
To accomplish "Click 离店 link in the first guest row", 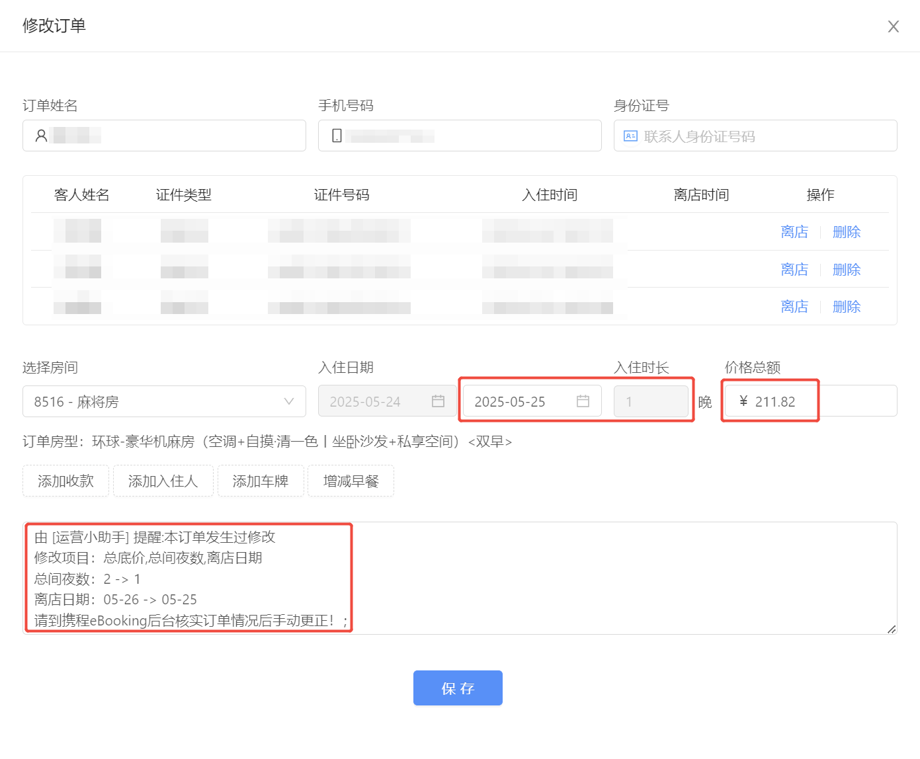I will point(794,232).
